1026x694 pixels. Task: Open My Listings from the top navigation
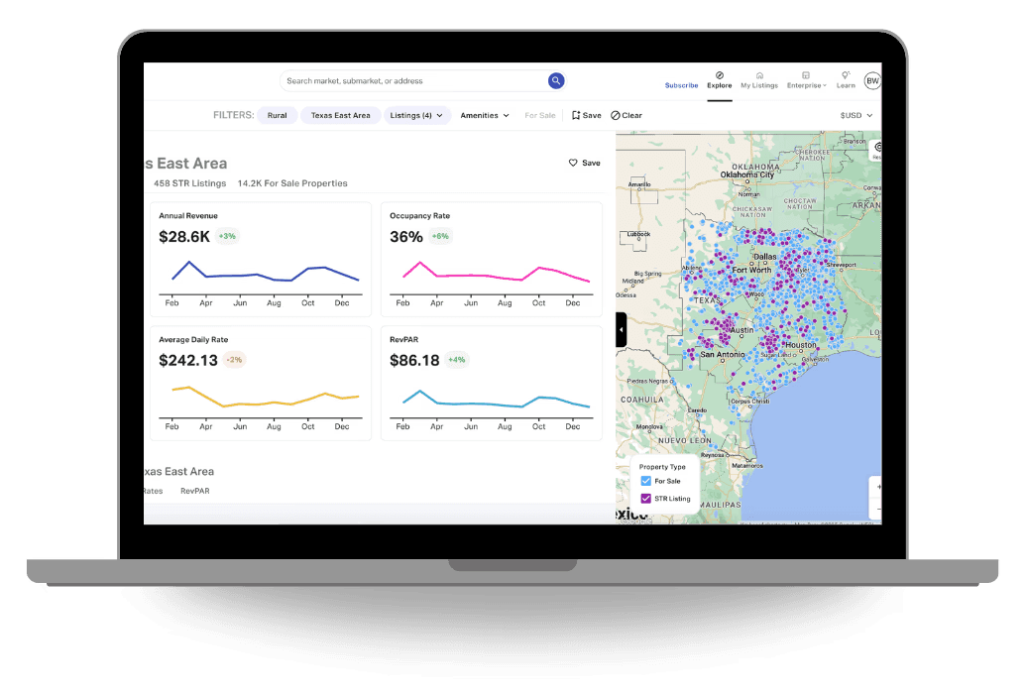758,78
